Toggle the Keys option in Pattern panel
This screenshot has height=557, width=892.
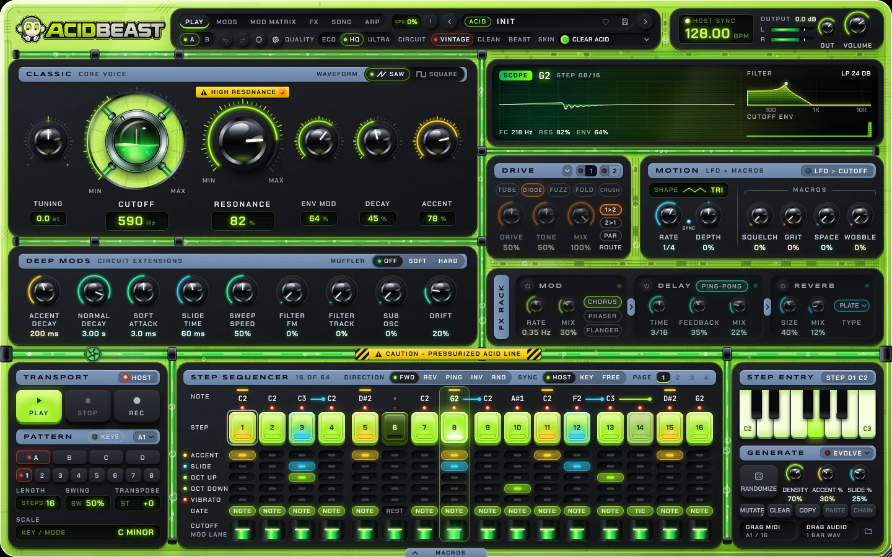(x=106, y=437)
